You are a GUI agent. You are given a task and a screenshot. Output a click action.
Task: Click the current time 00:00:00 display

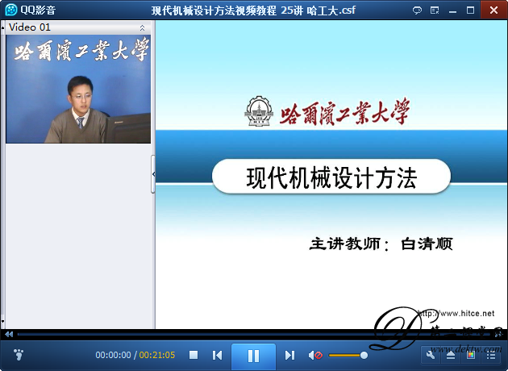(113, 355)
